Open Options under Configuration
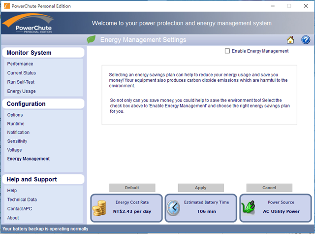 pyautogui.click(x=15, y=115)
